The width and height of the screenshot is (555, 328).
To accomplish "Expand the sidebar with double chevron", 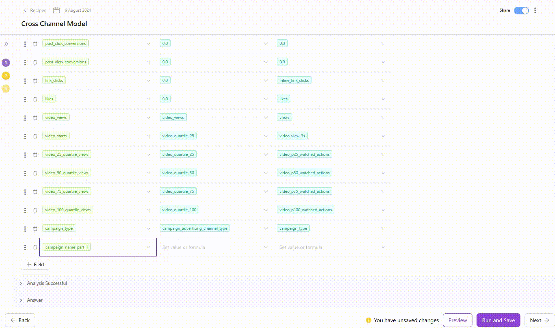I will (6, 44).
